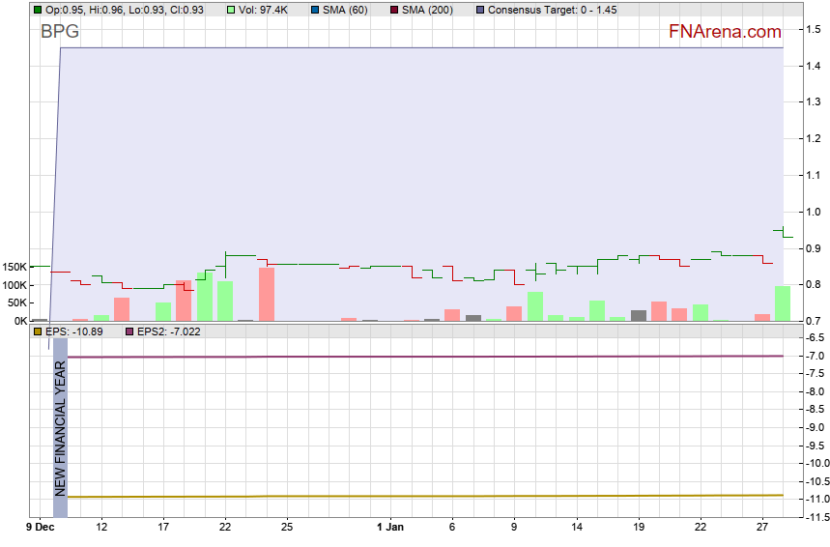The height and width of the screenshot is (547, 830).
Task: Click the BPG ticker symbol label
Action: point(60,32)
